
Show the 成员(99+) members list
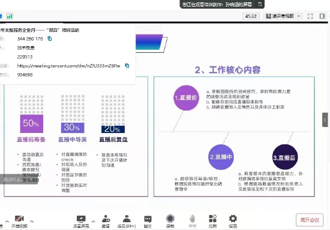point(127,222)
